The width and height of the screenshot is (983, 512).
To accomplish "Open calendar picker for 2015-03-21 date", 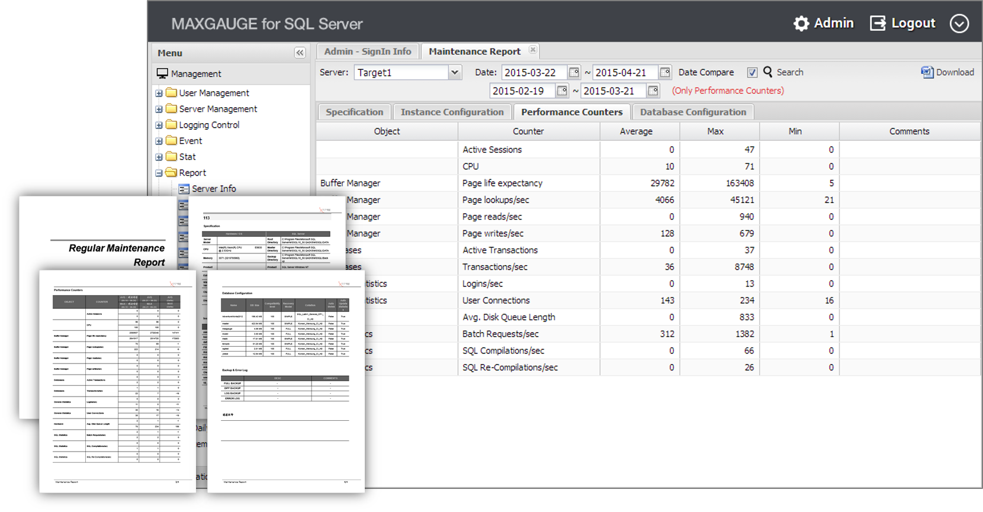I will point(653,91).
